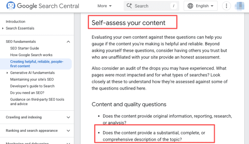
Task: Open How Google Search works link
Action: point(31,55)
